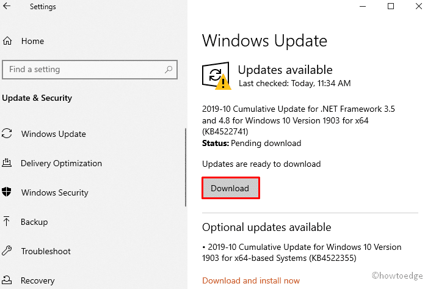Click the Home house icon
The image size is (425, 289).
point(7,42)
